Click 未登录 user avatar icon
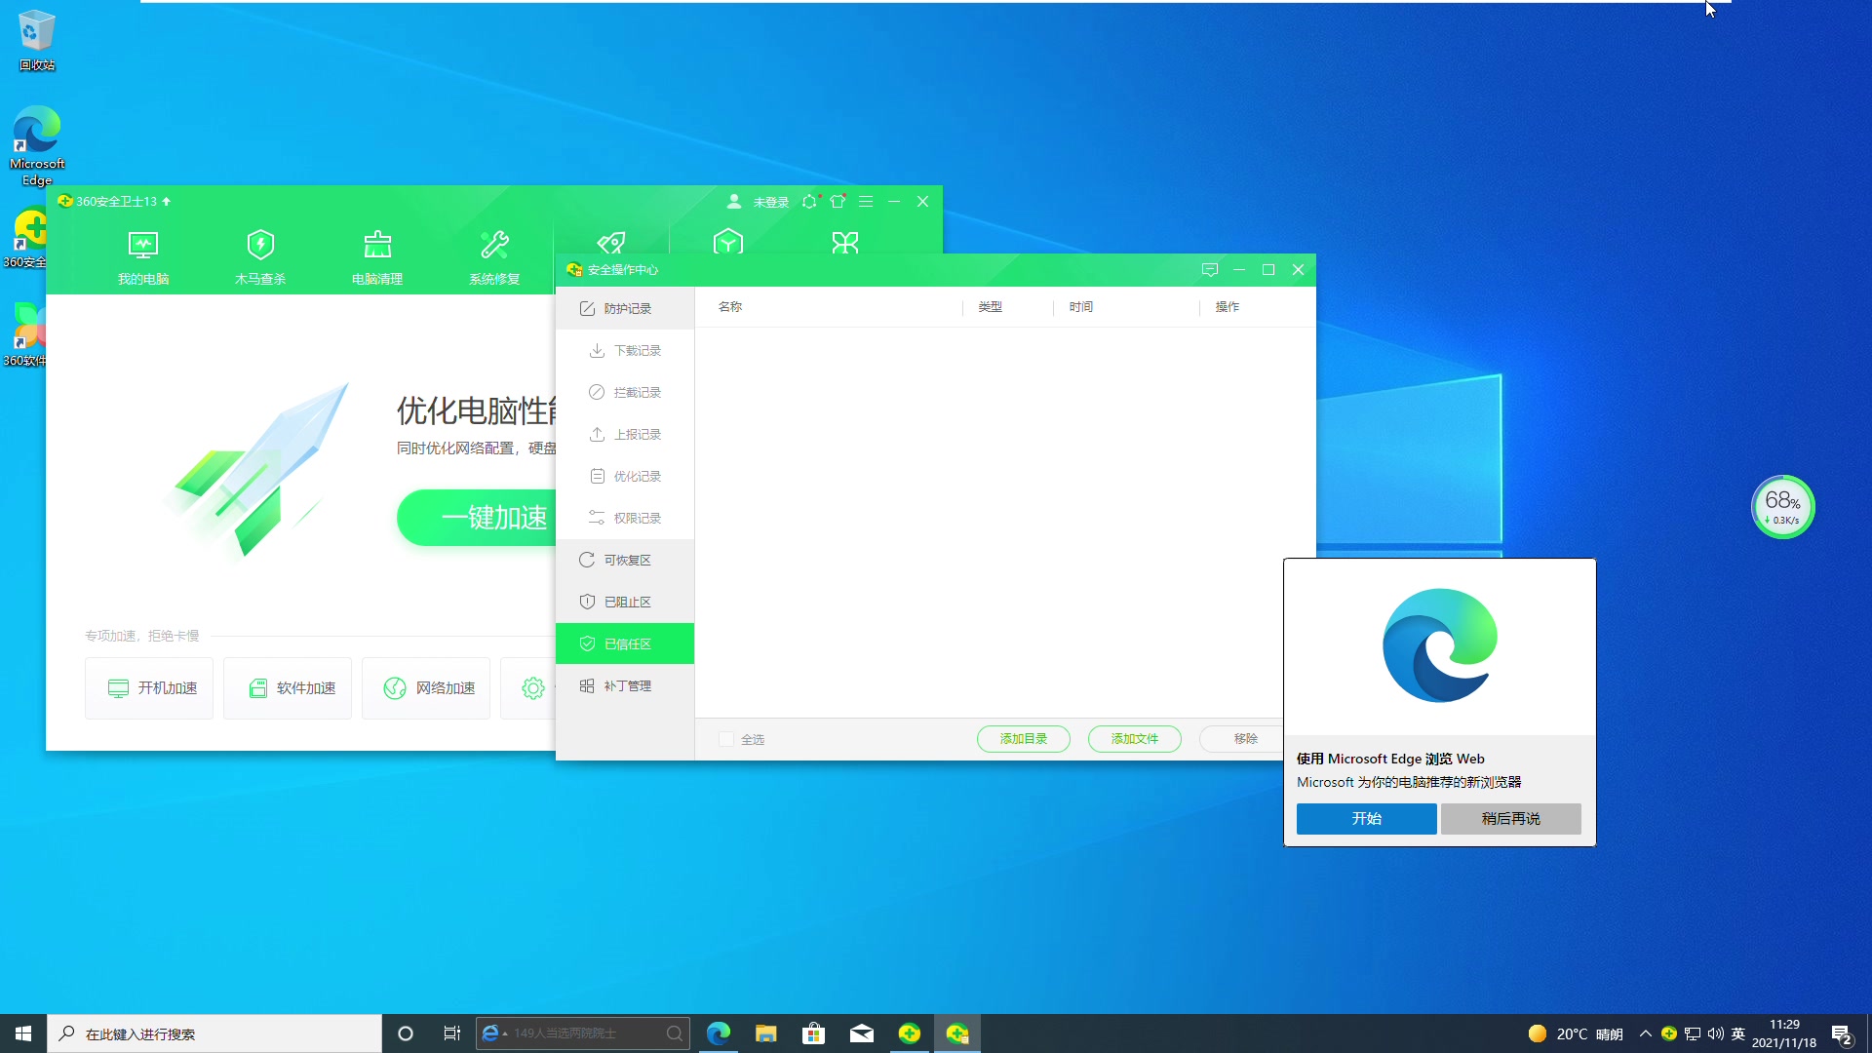1872x1053 pixels. click(734, 202)
